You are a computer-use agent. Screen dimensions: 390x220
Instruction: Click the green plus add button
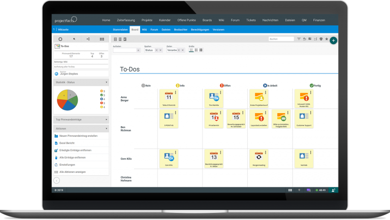tap(333, 40)
